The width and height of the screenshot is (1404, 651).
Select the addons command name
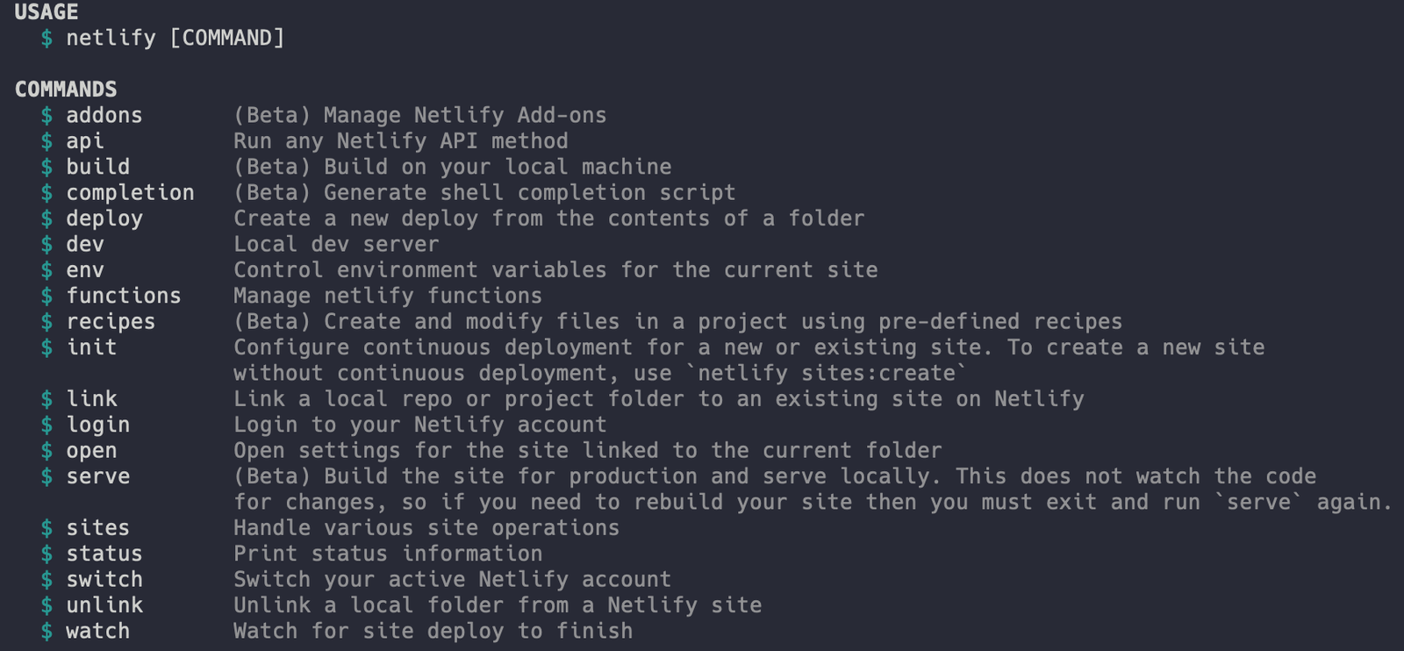(104, 115)
